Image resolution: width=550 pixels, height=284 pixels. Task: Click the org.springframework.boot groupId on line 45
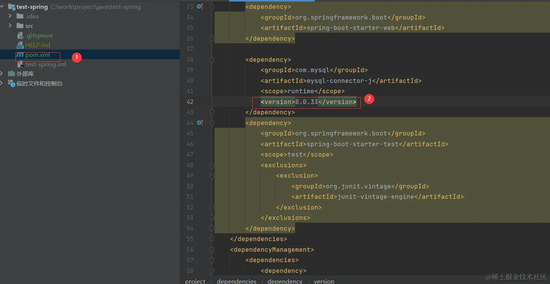coord(341,133)
